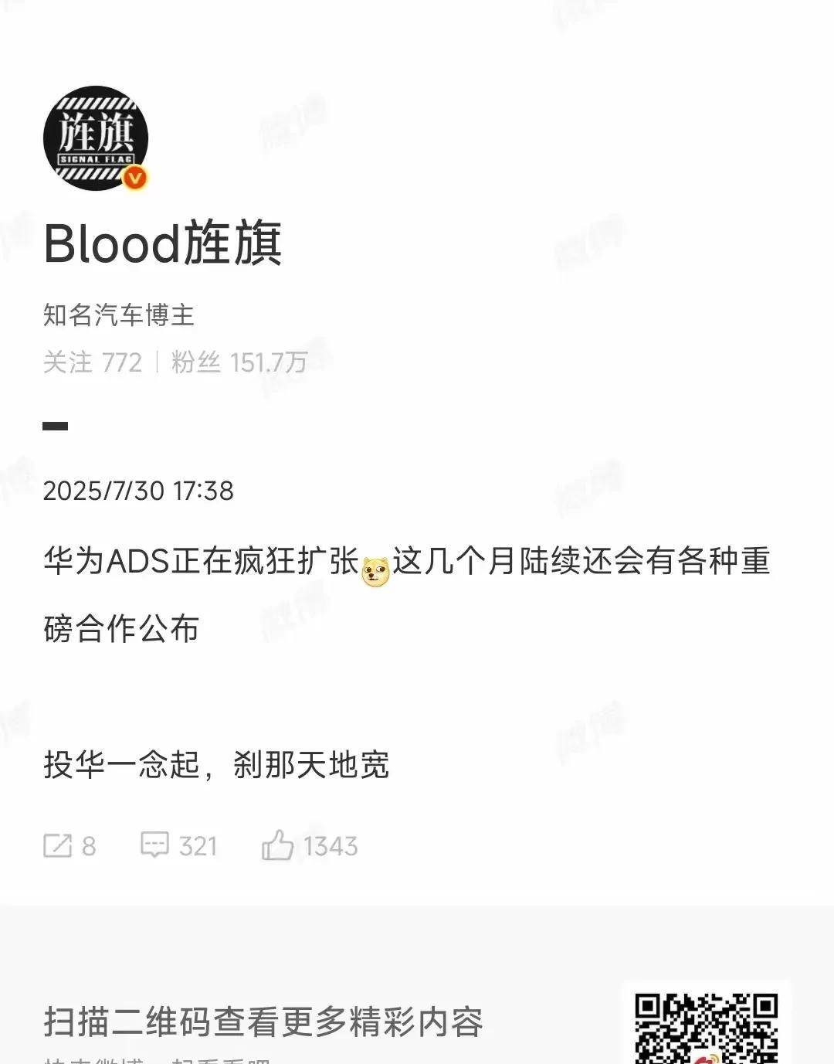
Task: Open the 粉丝 151.7万 followers list
Action: (x=239, y=362)
